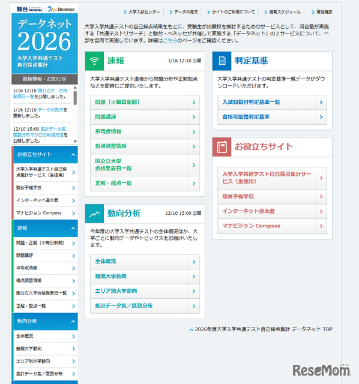Click 国公立大 合格発表日一覧 news link
This screenshot has height=384, width=359.
tap(40, 94)
